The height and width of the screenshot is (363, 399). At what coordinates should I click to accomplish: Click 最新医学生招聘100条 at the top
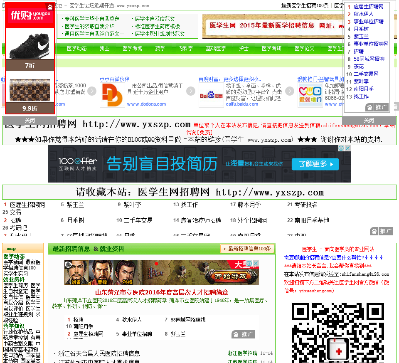(x=305, y=5)
